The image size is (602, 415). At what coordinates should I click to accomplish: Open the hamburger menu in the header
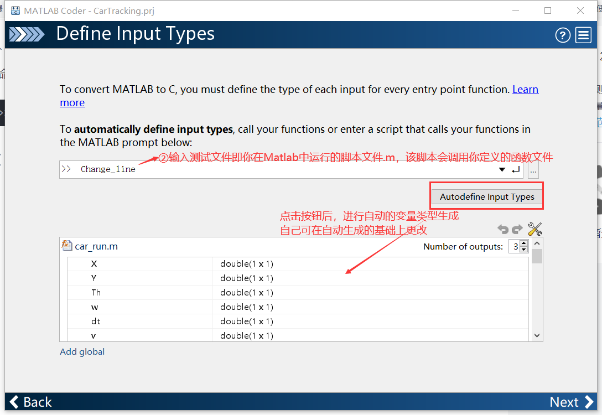(x=583, y=35)
